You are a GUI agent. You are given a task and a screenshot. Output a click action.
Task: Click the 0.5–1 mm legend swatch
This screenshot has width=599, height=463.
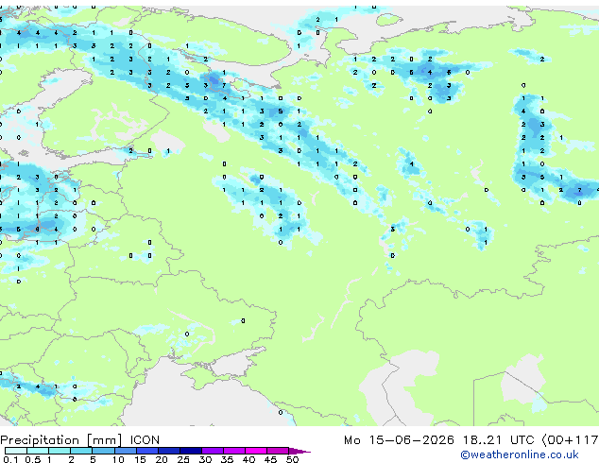pos(38,451)
